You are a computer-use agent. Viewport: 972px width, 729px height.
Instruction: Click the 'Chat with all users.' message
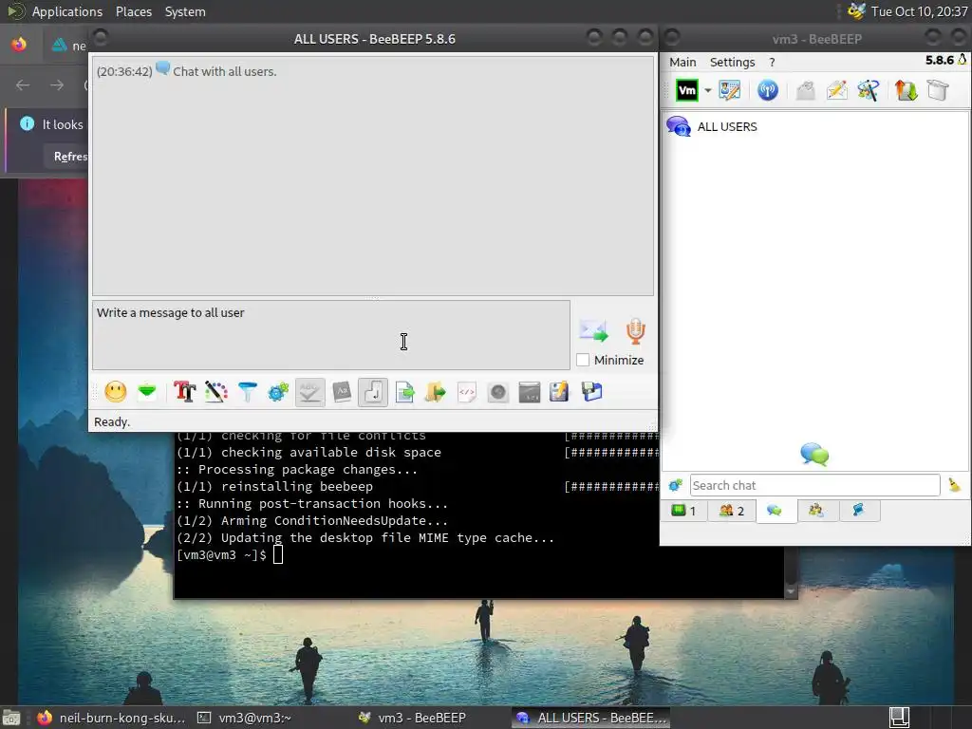pyautogui.click(x=224, y=71)
